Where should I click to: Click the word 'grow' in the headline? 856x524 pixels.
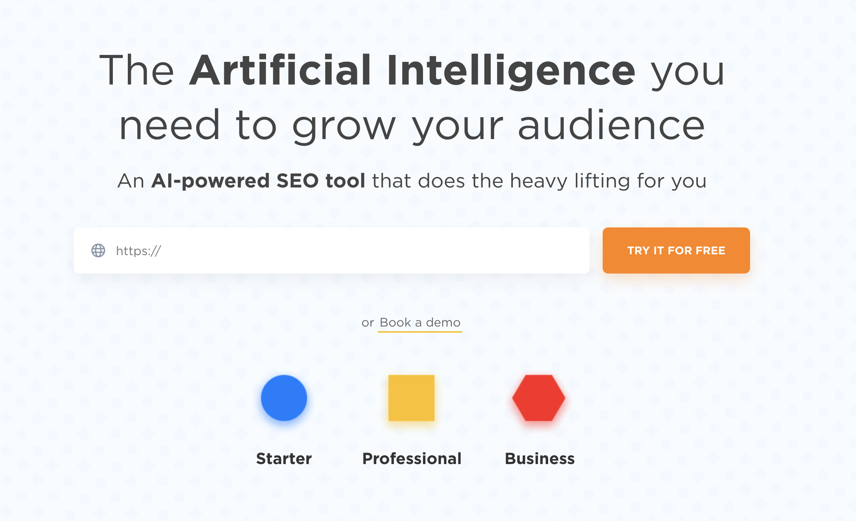click(344, 125)
